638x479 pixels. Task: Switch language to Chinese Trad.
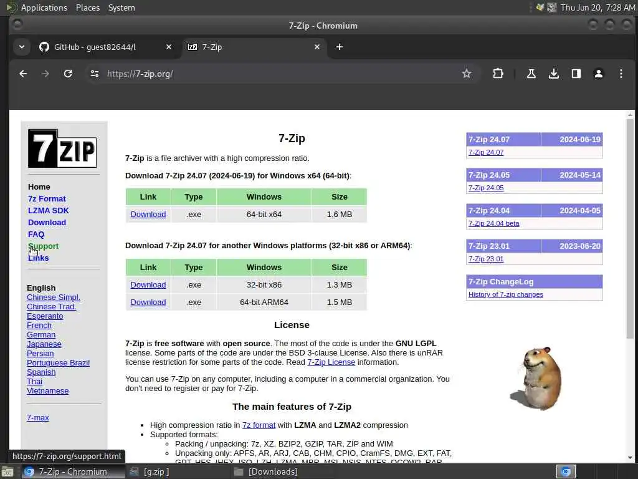coord(51,307)
